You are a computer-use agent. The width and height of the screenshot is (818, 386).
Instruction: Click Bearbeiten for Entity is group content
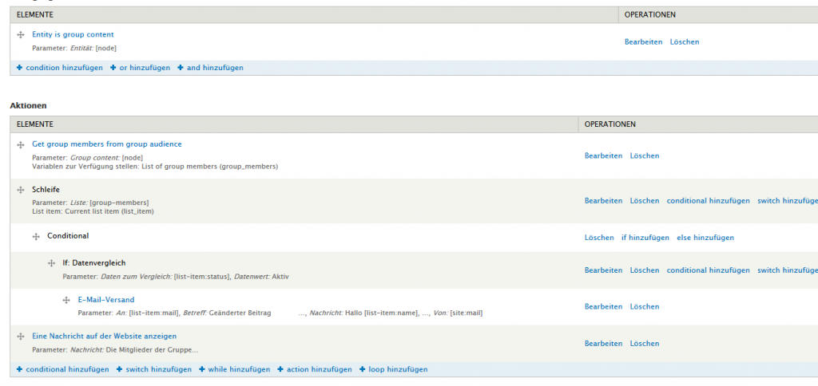click(x=643, y=41)
